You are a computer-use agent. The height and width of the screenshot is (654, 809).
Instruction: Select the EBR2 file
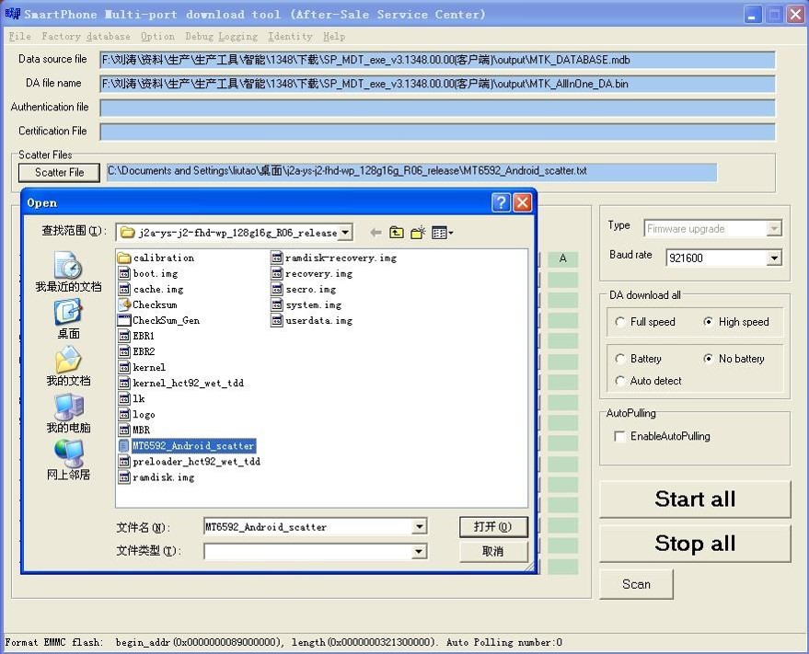136,351
